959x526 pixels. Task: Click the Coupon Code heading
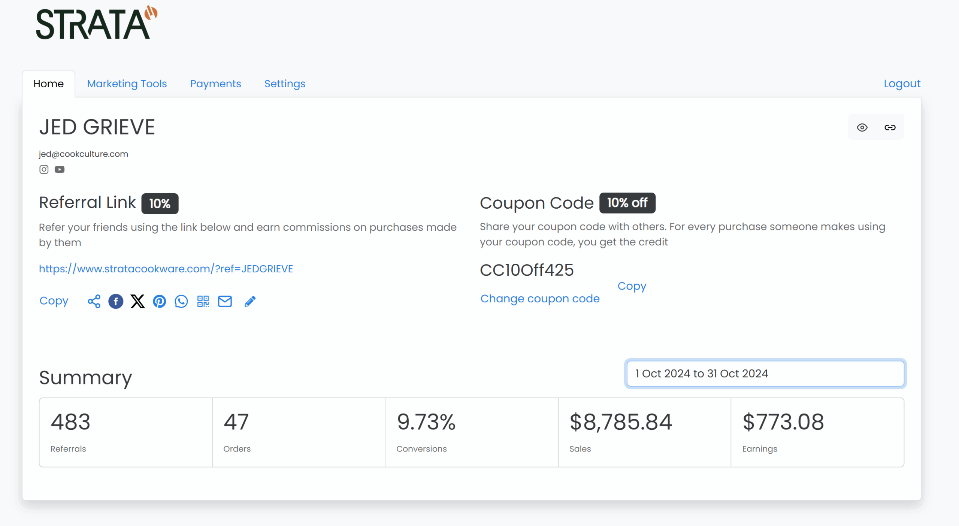pos(537,203)
